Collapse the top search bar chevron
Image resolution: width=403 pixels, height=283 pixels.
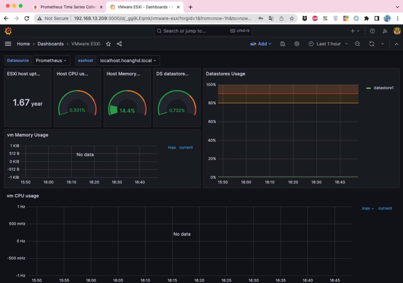tap(396, 44)
